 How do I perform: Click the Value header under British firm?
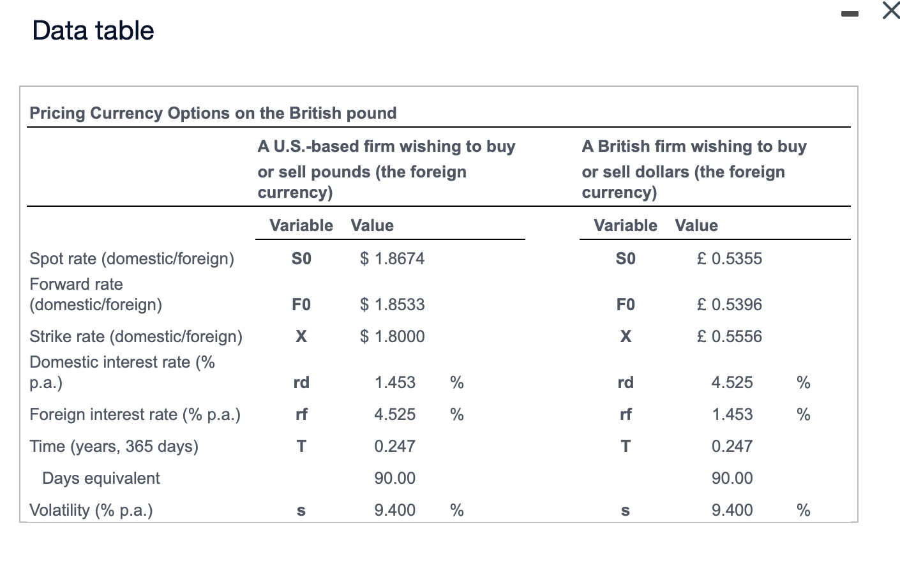coord(696,225)
